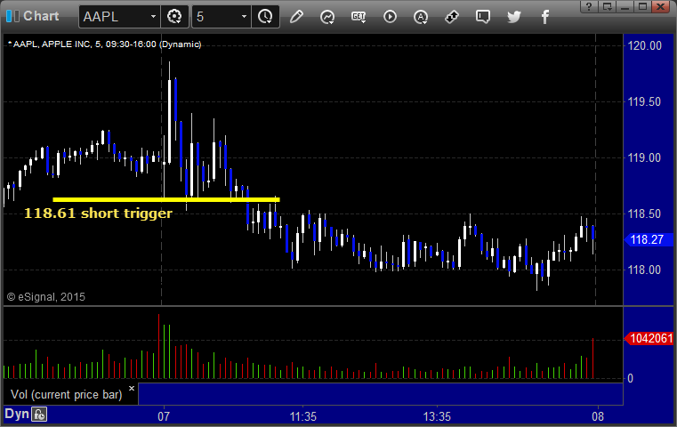Click the 118.27 current price label
Screen dimensions: 677x427
(x=648, y=239)
